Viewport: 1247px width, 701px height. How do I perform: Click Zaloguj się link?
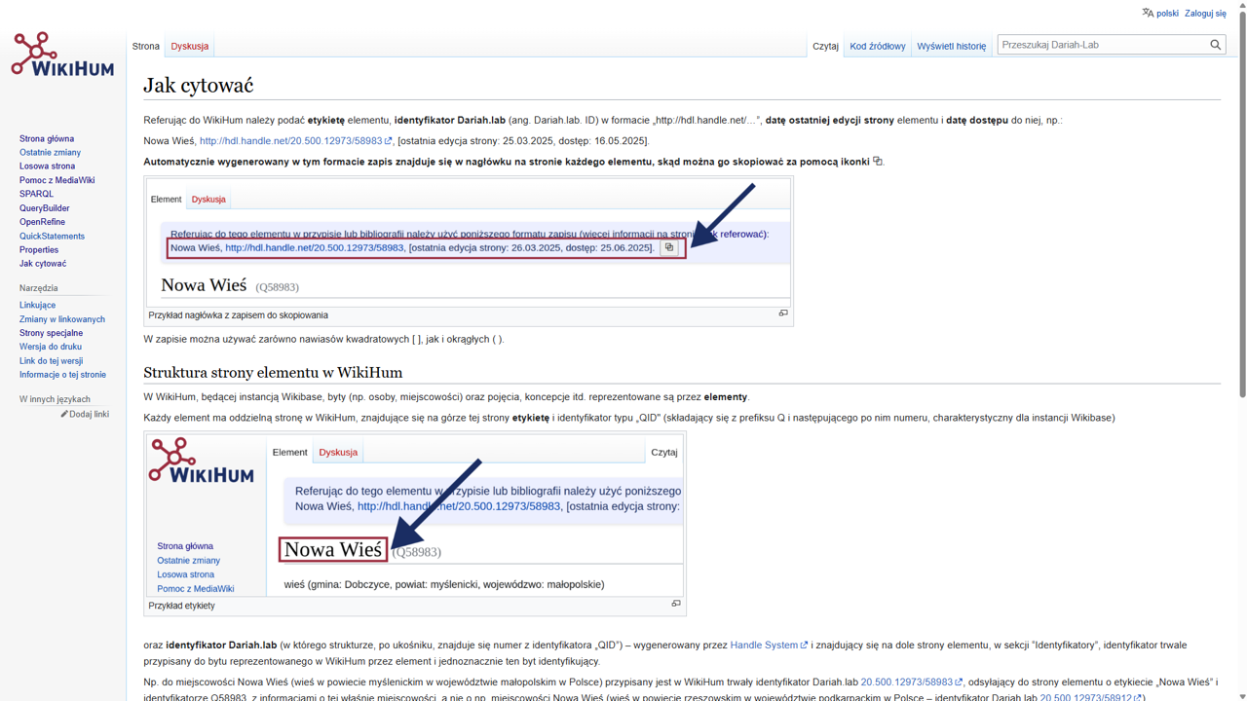[1205, 14]
